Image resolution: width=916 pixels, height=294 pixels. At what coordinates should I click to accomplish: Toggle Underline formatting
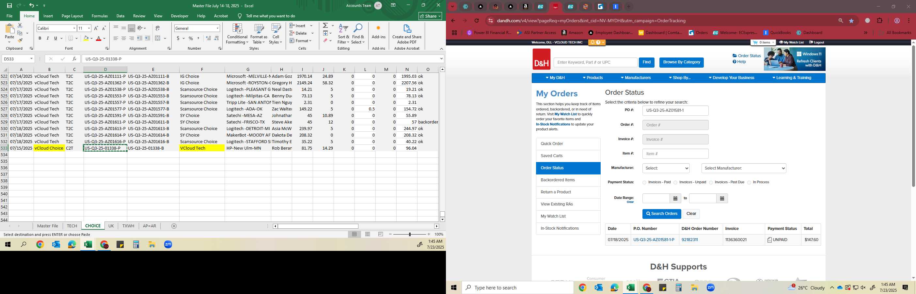(x=55, y=39)
